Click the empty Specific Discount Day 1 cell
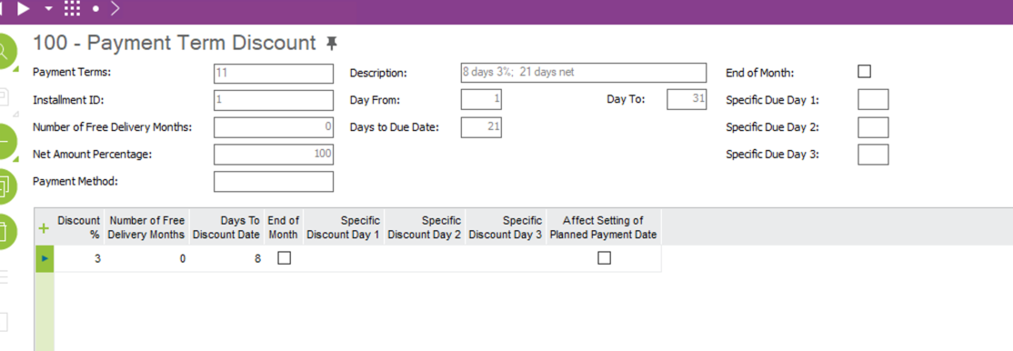1013x351 pixels. [x=344, y=258]
